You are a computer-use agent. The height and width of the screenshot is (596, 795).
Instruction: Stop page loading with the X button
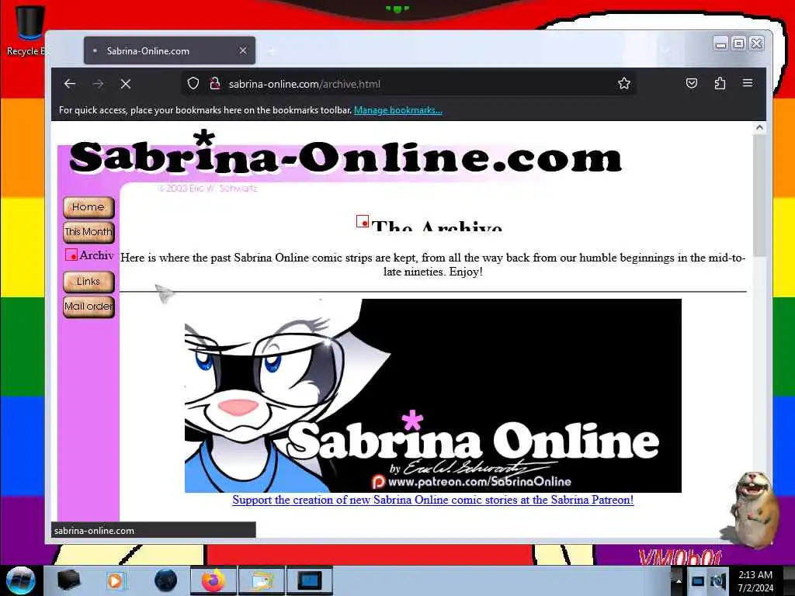[126, 84]
